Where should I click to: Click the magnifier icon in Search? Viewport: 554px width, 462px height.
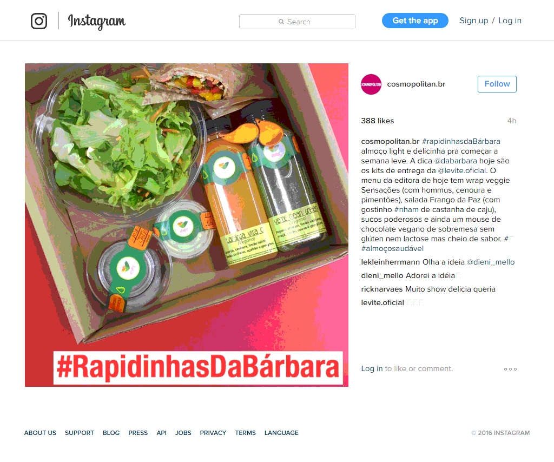pyautogui.click(x=281, y=22)
